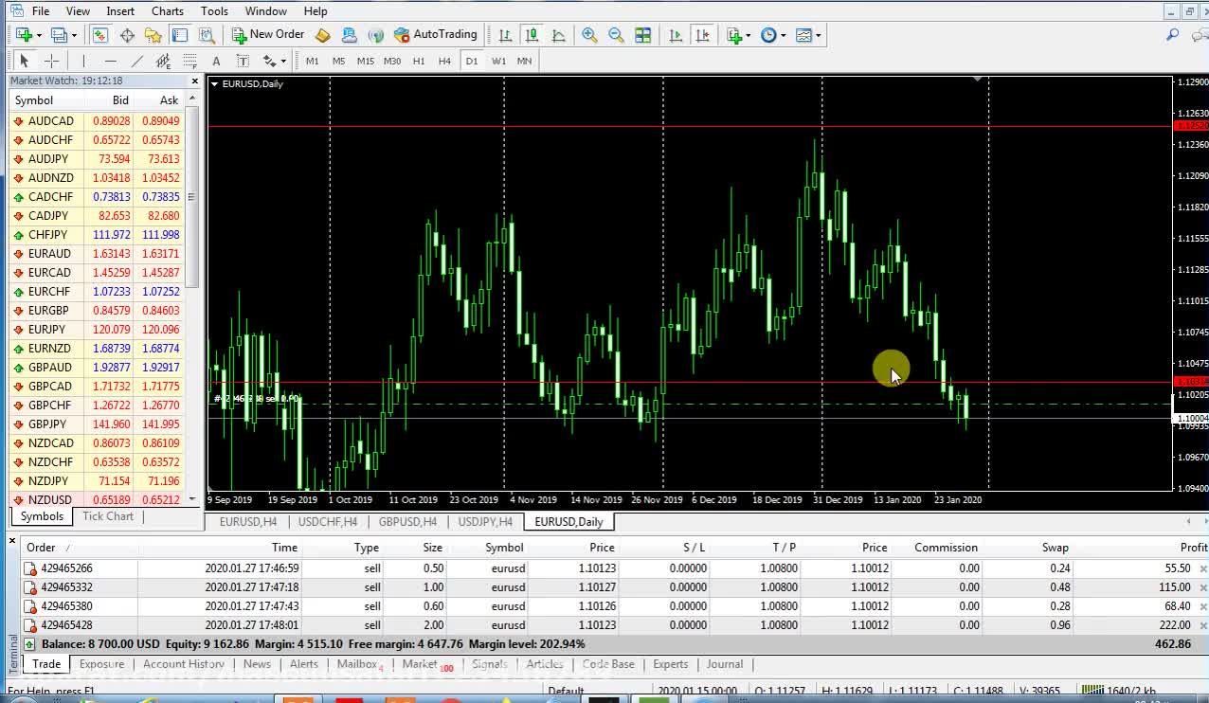Click the zoom in magnifier icon
Viewport: 1209px width, 703px height.
click(x=589, y=35)
